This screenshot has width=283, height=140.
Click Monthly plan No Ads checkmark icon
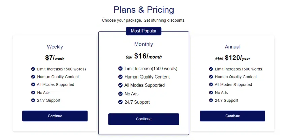(x=120, y=94)
